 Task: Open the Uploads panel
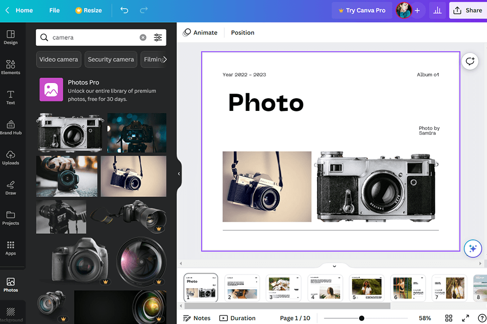[x=11, y=157]
